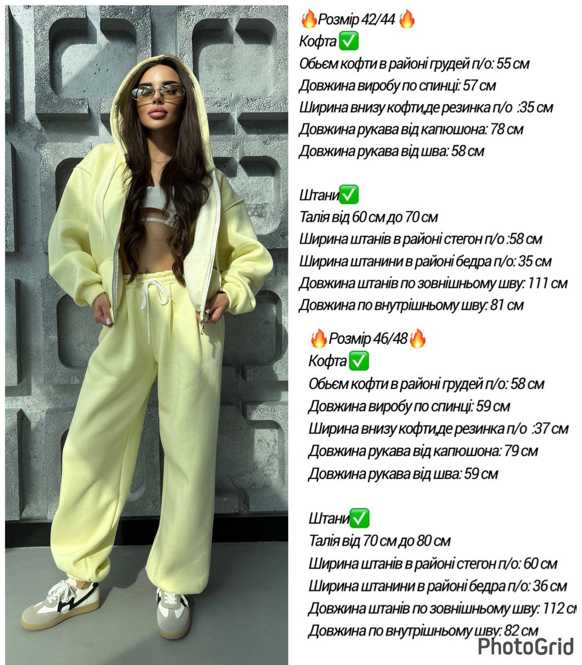
Task: Click the fire emoji after Розмір 46/48
Action: click(x=418, y=339)
